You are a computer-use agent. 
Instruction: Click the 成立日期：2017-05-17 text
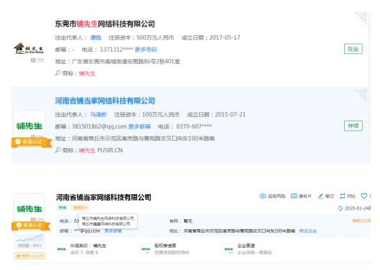[x=210, y=38]
